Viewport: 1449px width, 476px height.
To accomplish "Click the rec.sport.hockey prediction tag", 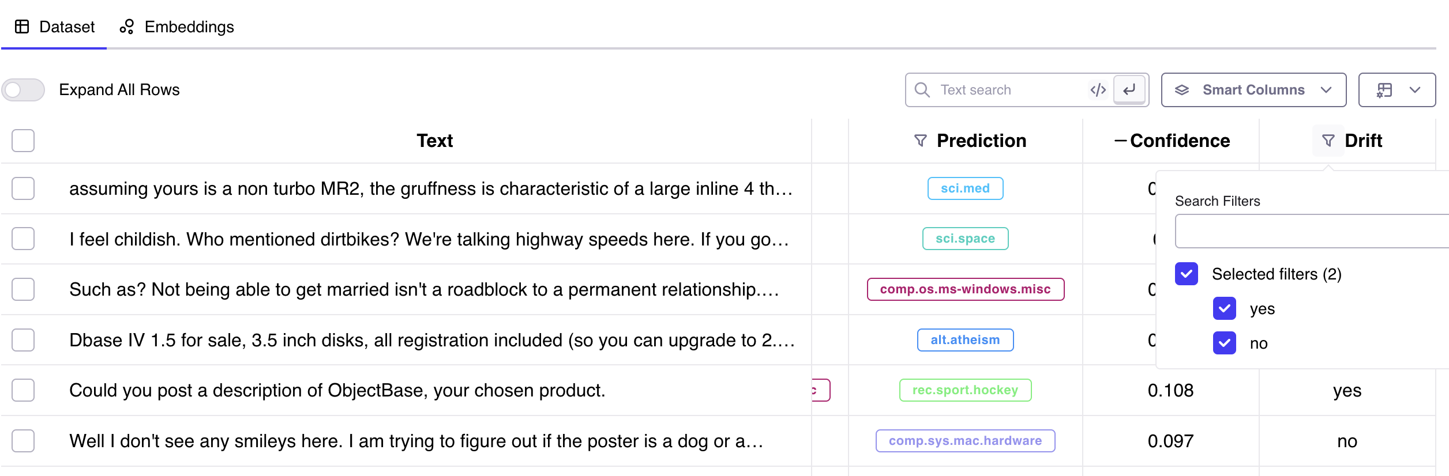I will [x=965, y=390].
